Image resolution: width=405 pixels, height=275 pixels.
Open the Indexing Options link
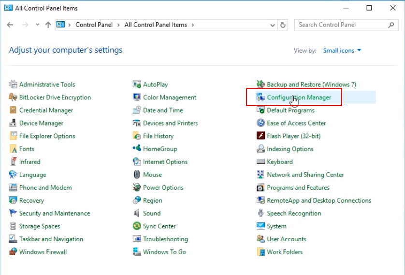(290, 149)
